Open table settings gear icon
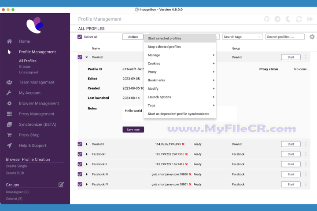 point(312,37)
